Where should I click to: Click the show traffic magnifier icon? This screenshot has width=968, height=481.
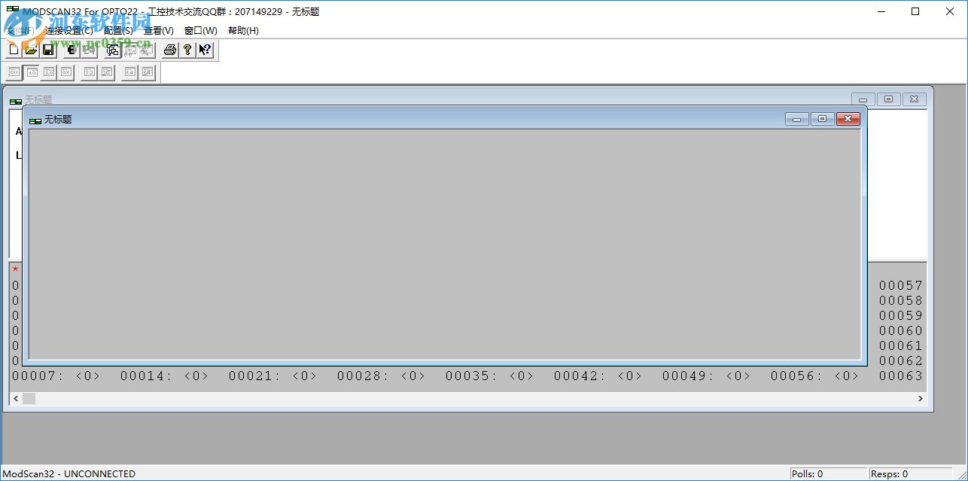tap(147, 50)
